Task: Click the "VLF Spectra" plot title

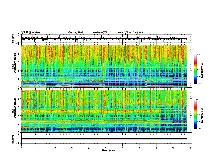Action: click(31, 33)
